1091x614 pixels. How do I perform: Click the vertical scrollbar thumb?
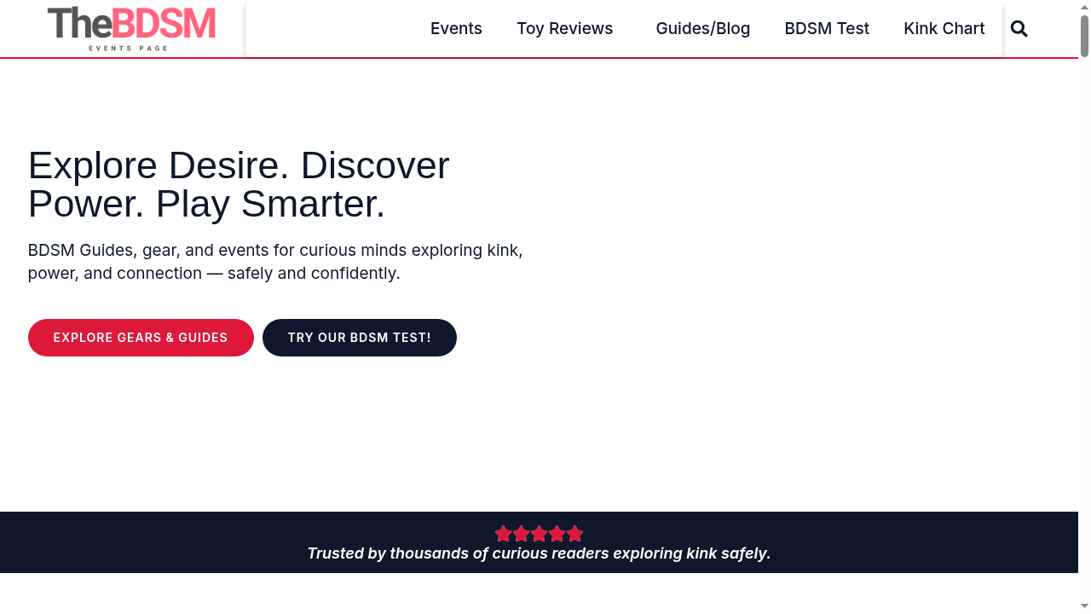click(1084, 37)
